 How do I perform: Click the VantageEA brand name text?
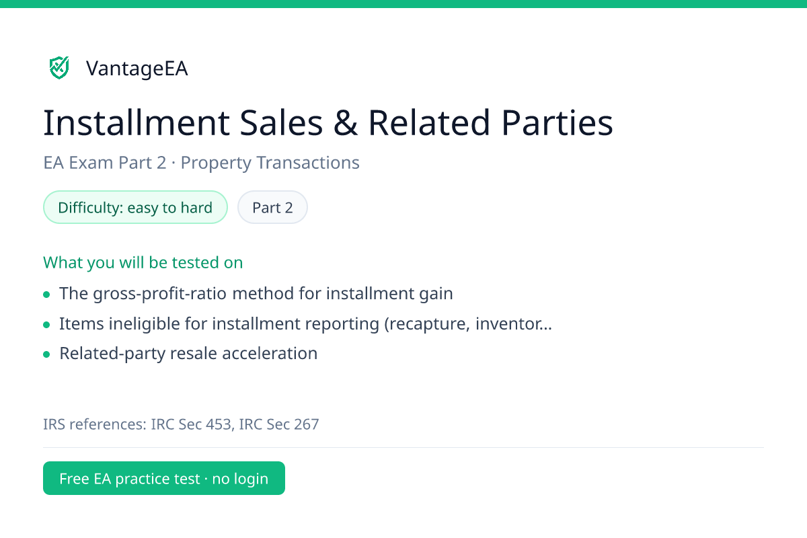[137, 69]
